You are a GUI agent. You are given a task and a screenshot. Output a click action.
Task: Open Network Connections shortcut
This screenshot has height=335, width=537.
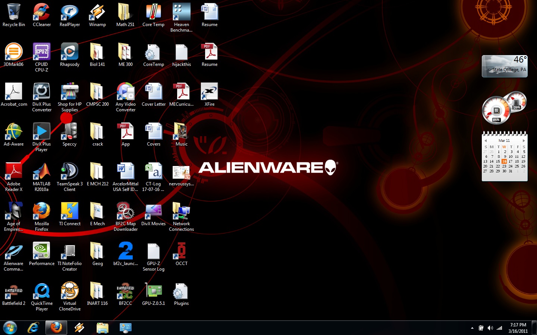point(182,217)
